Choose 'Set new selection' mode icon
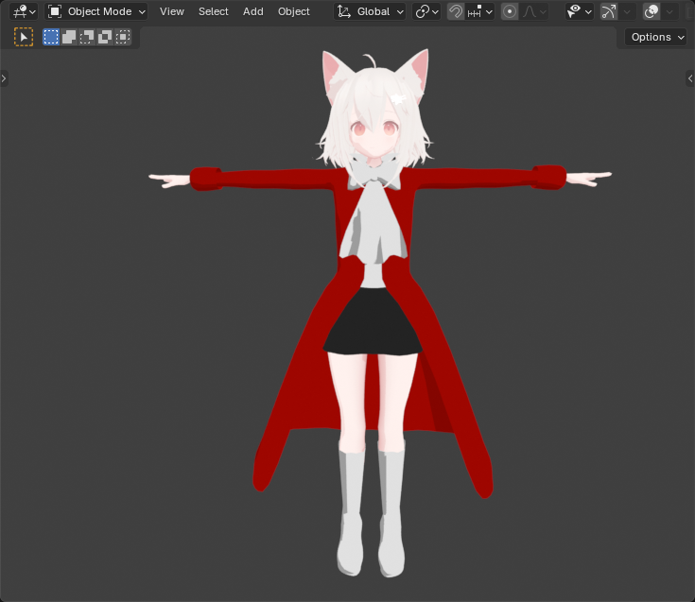 point(51,37)
